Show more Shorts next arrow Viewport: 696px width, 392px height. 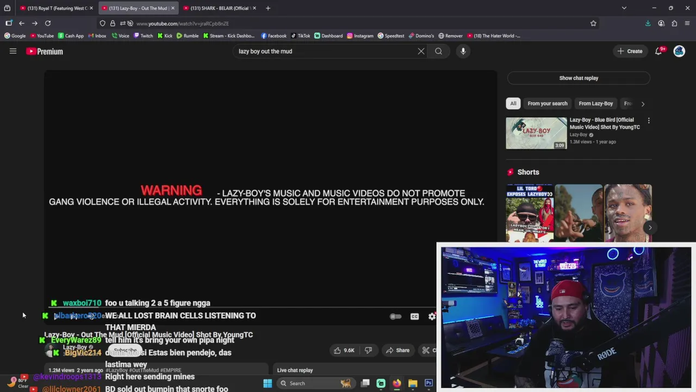[650, 228]
